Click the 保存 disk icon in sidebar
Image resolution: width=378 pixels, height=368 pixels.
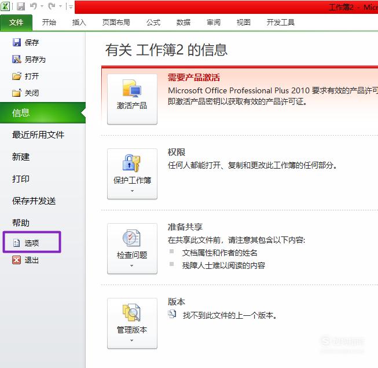point(17,42)
